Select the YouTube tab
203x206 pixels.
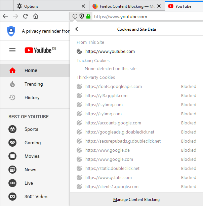pyautogui.click(x=184, y=6)
